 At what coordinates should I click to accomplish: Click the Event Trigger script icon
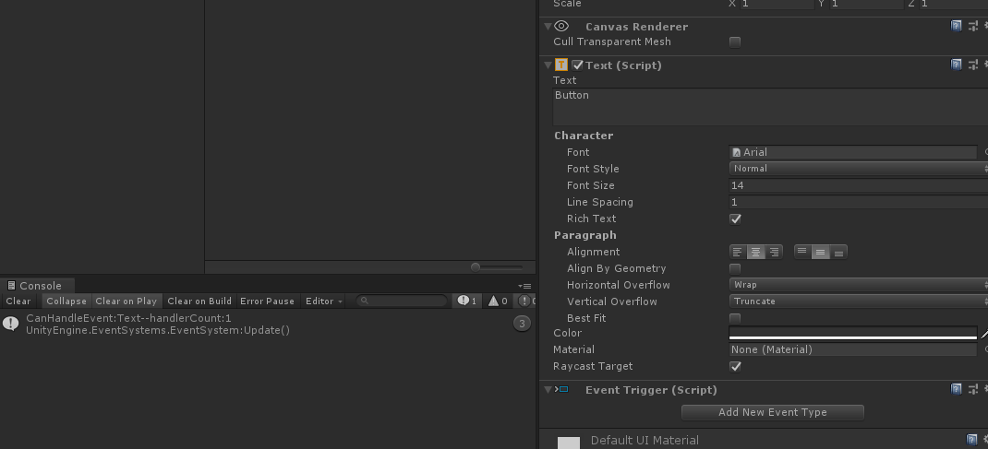click(x=560, y=390)
